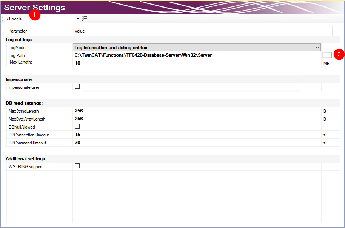The image size is (345, 228).
Task: Select the DBCommandTimeout label
Action: click(27, 143)
